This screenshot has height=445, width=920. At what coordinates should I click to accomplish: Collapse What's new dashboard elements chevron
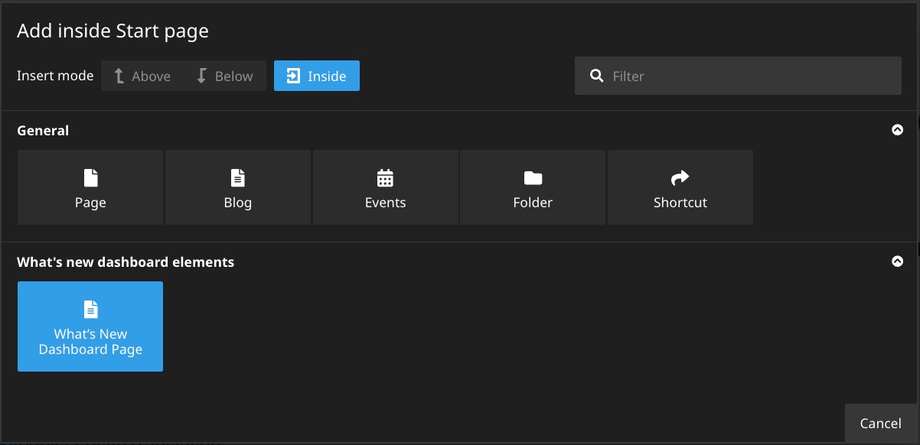pyautogui.click(x=898, y=261)
